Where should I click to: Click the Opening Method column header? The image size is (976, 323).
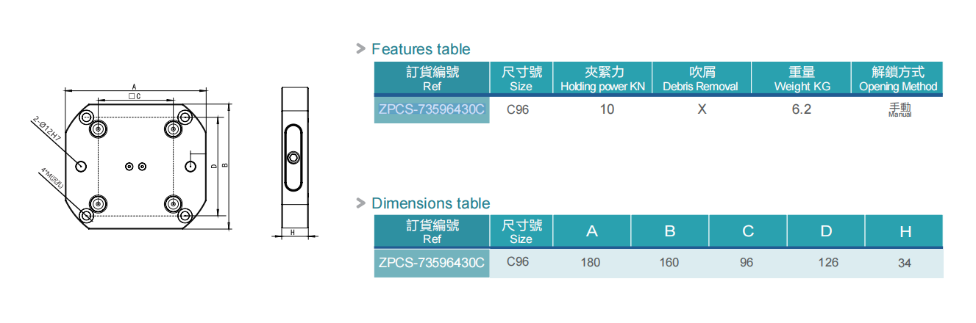point(897,79)
